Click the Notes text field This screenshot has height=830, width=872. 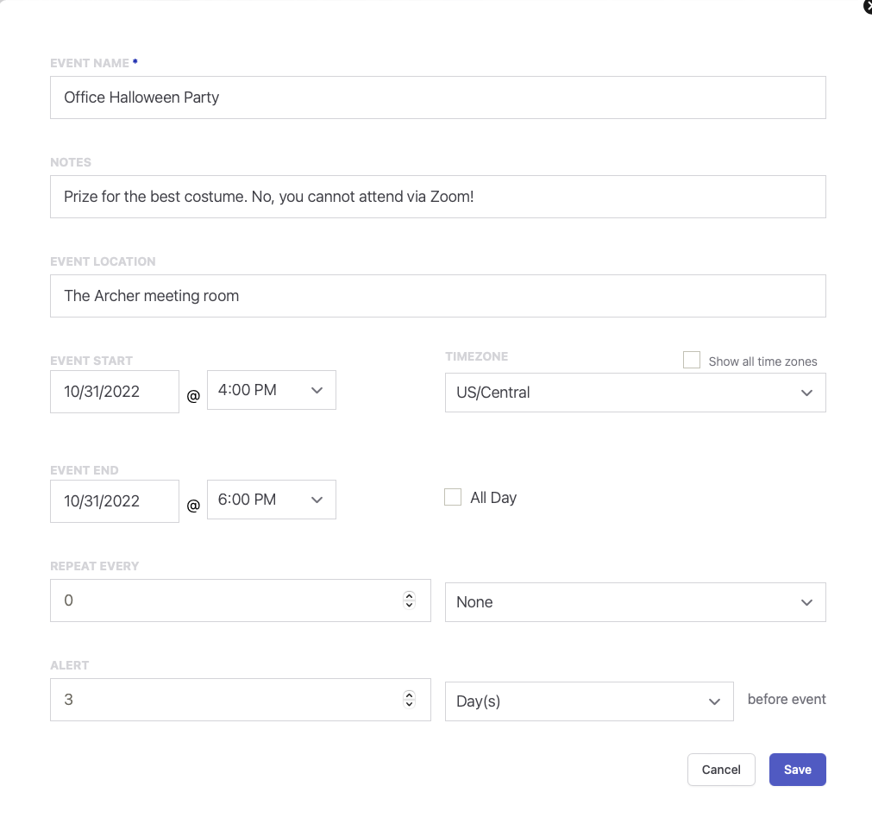click(x=437, y=197)
